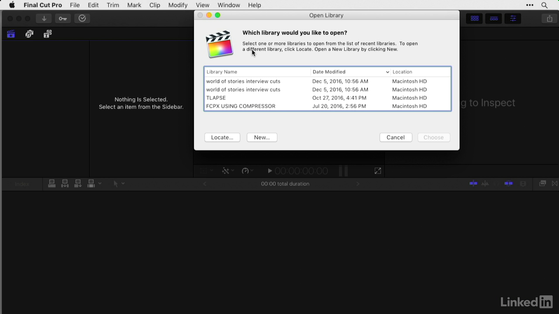Open the Final Cut Pro application menu
Image resolution: width=559 pixels, height=314 pixels.
click(43, 5)
